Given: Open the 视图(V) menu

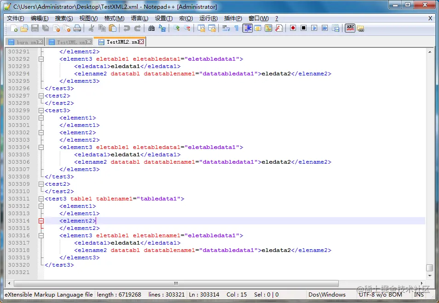Looking at the screenshot, I should [x=88, y=18].
